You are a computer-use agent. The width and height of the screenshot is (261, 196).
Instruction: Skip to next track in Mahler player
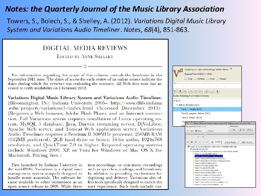(201, 91)
